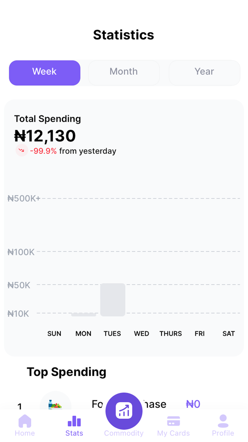
Task: Tap the red downward trend arrow icon
Action: (x=22, y=151)
